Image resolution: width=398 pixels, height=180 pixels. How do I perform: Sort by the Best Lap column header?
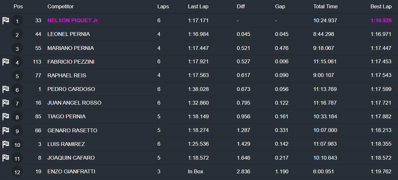(x=381, y=6)
